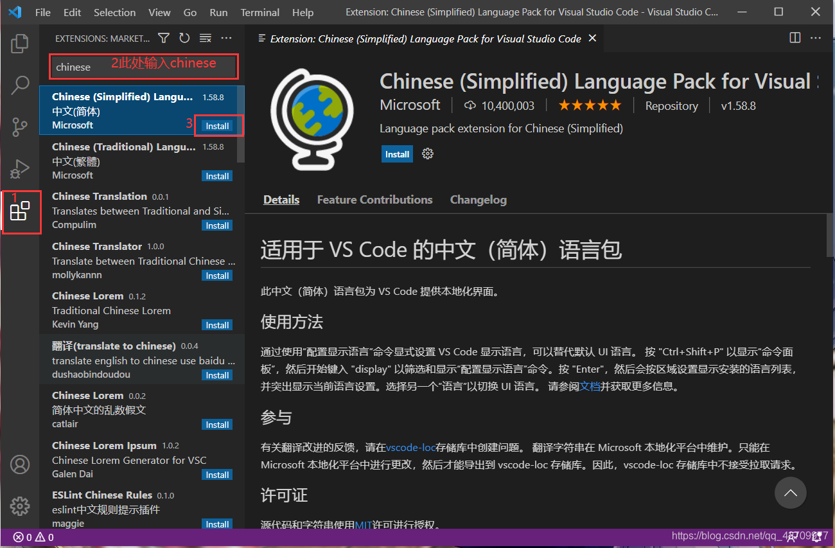Image resolution: width=835 pixels, height=548 pixels.
Task: Click the version v1.58.8 label
Action: click(738, 106)
